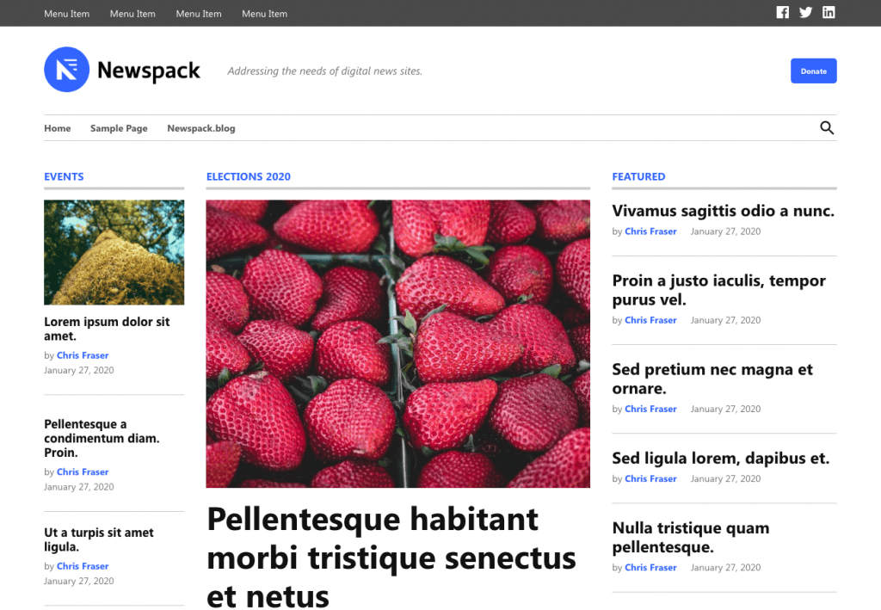The width and height of the screenshot is (881, 610).
Task: Click the Donate button
Action: click(813, 71)
